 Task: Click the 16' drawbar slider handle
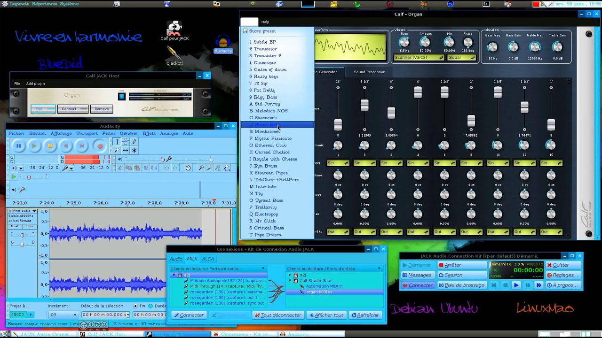point(338,125)
